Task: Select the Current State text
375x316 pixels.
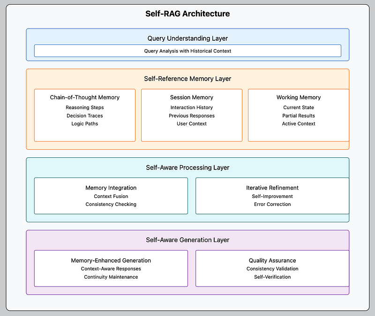Action: [x=299, y=108]
